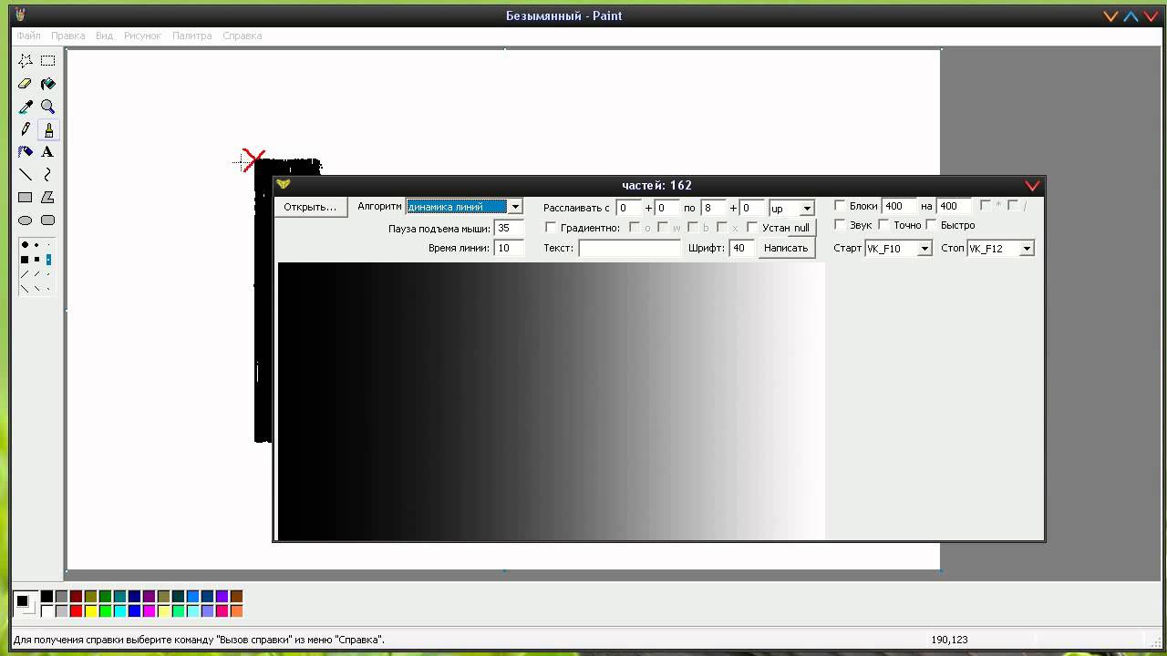Choose the Pencil tool
The width and height of the screenshot is (1167, 656).
tap(26, 129)
